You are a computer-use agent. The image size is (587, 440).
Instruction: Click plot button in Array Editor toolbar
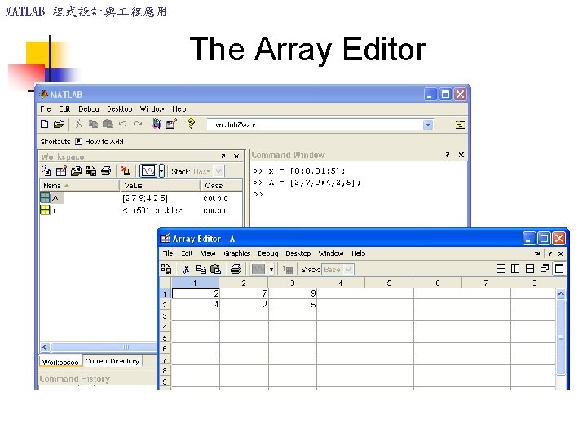(x=258, y=269)
